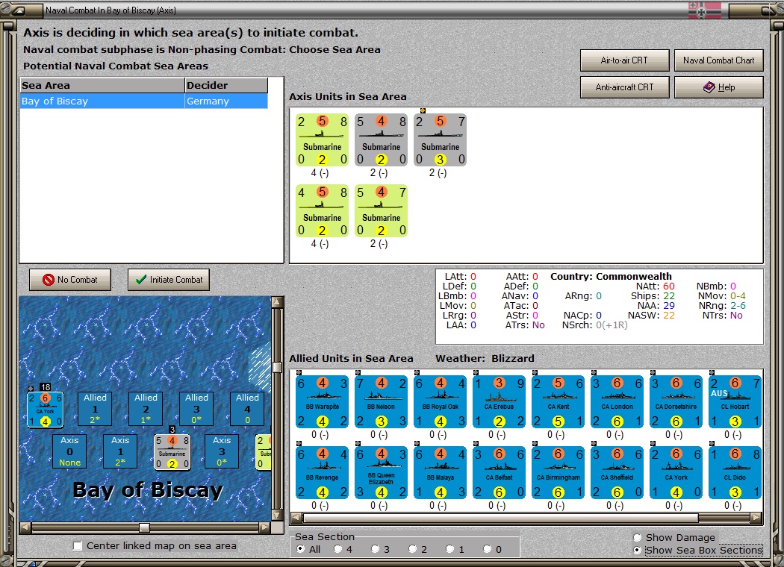Select the BB Malaya battleship

(x=440, y=473)
